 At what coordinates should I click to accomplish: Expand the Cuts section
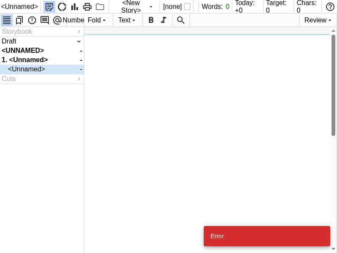42,79
